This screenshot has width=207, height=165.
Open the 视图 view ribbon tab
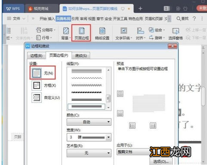point(92,19)
